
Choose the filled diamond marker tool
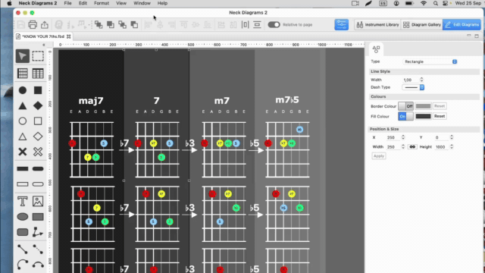38,106
